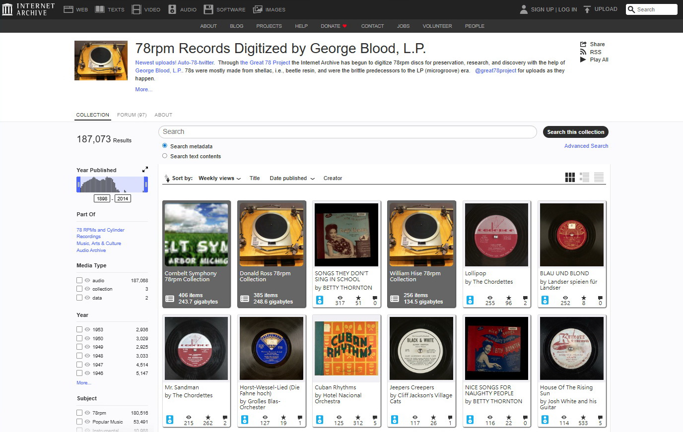Open the Blog menu item
This screenshot has height=432, width=683.
236,26
